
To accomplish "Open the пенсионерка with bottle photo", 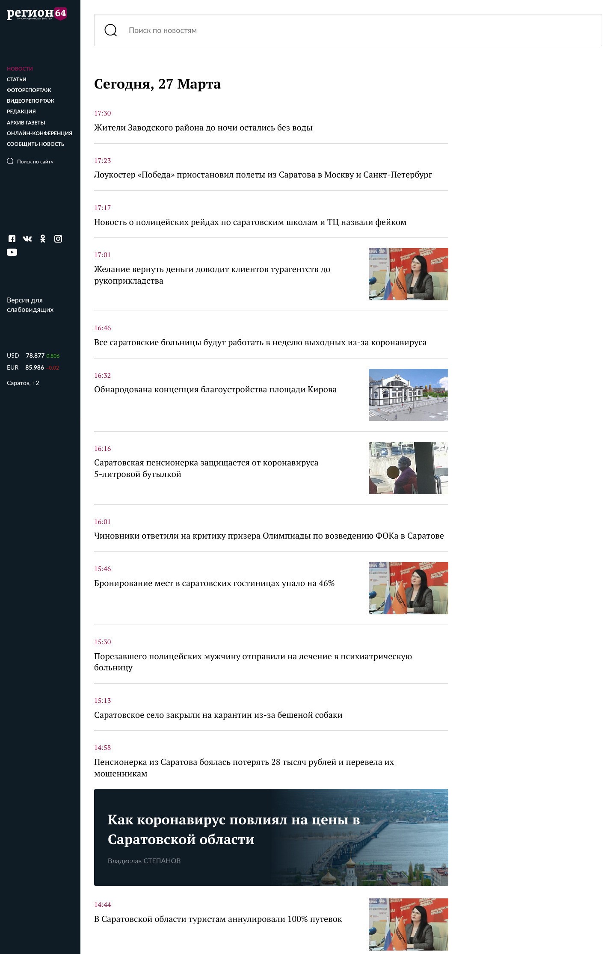I will (x=408, y=468).
